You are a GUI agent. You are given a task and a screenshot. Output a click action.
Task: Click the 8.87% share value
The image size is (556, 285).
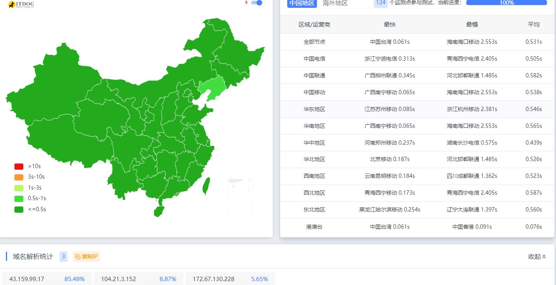(x=168, y=279)
